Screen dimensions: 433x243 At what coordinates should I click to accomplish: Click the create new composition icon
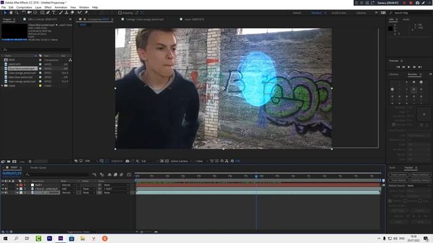14,161
